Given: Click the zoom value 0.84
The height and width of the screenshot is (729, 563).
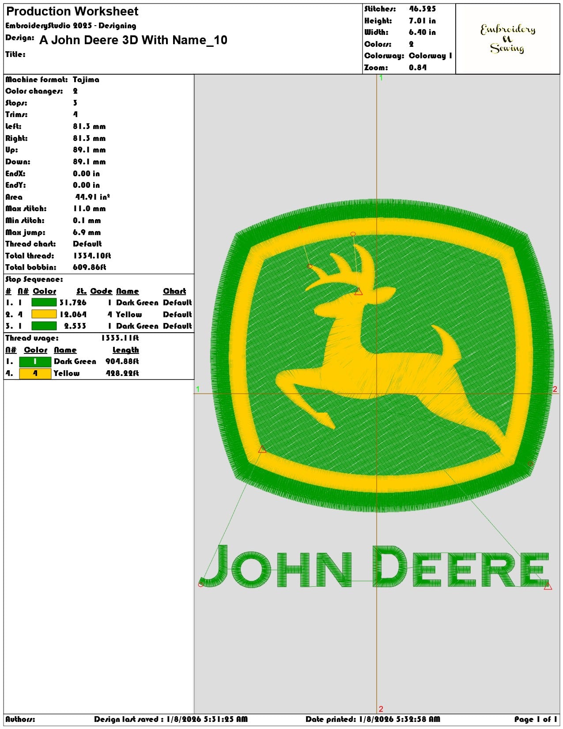Looking at the screenshot, I should coord(418,68).
